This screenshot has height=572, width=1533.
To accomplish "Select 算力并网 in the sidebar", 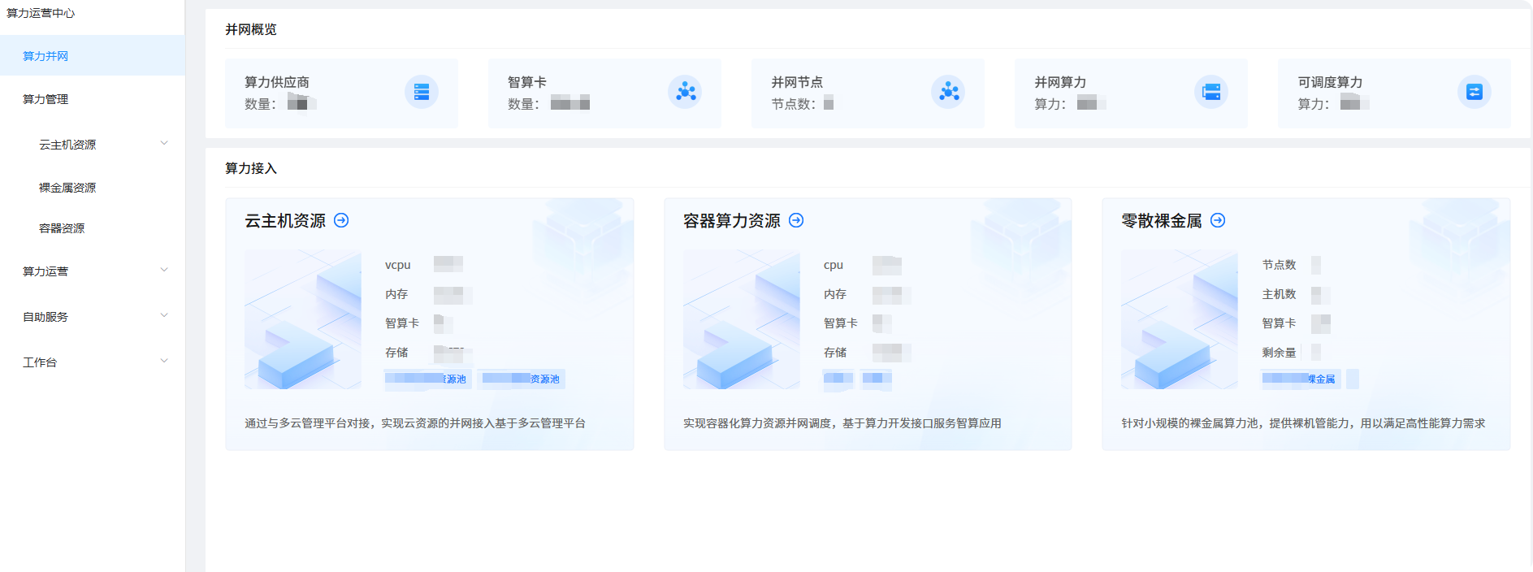I will tap(45, 56).
